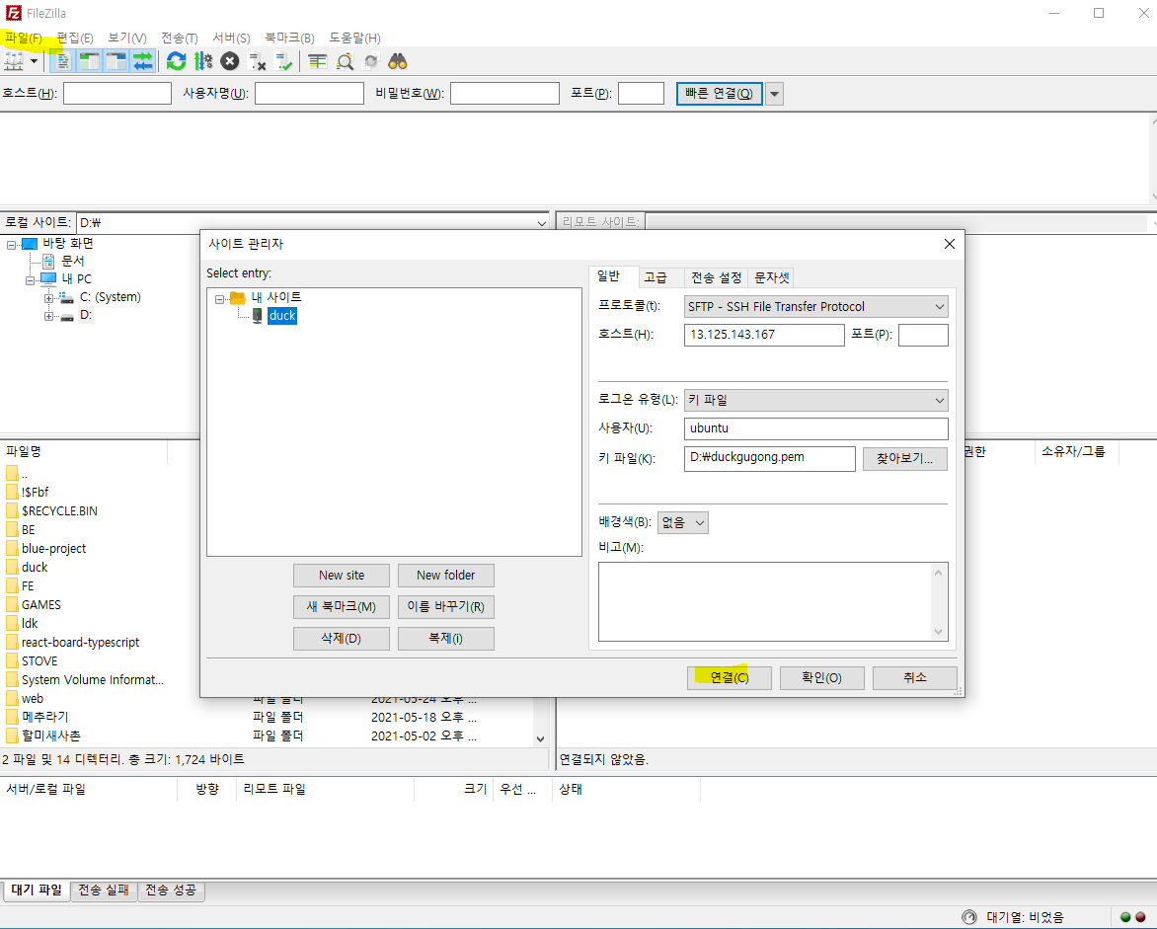Screen dimensions: 1157x929
Task: Switch to the 고급 tab
Action: 656,277
